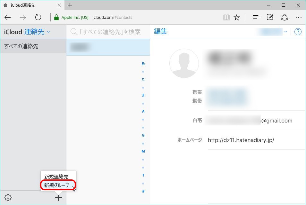Jump to # in the index

click(x=143, y=191)
